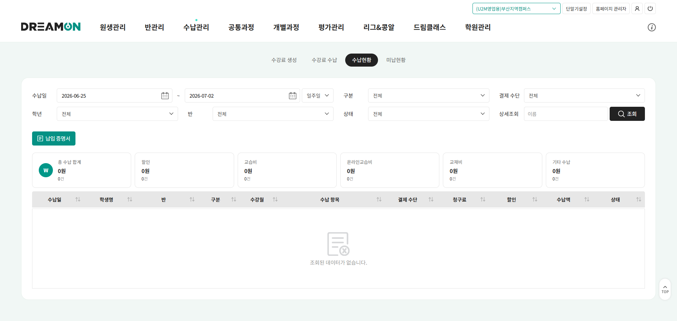Screen dimensions: 677x321
Task: Open 수납관리 menu
Action: pyautogui.click(x=196, y=27)
